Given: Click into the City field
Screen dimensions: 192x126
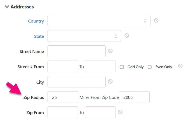Looking at the screenshot, I should tap(76, 82).
